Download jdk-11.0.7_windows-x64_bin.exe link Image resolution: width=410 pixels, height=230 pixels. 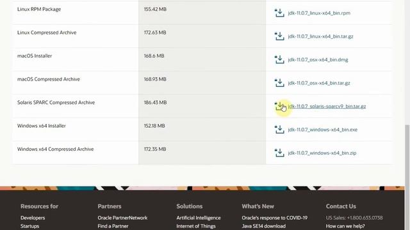point(323,130)
